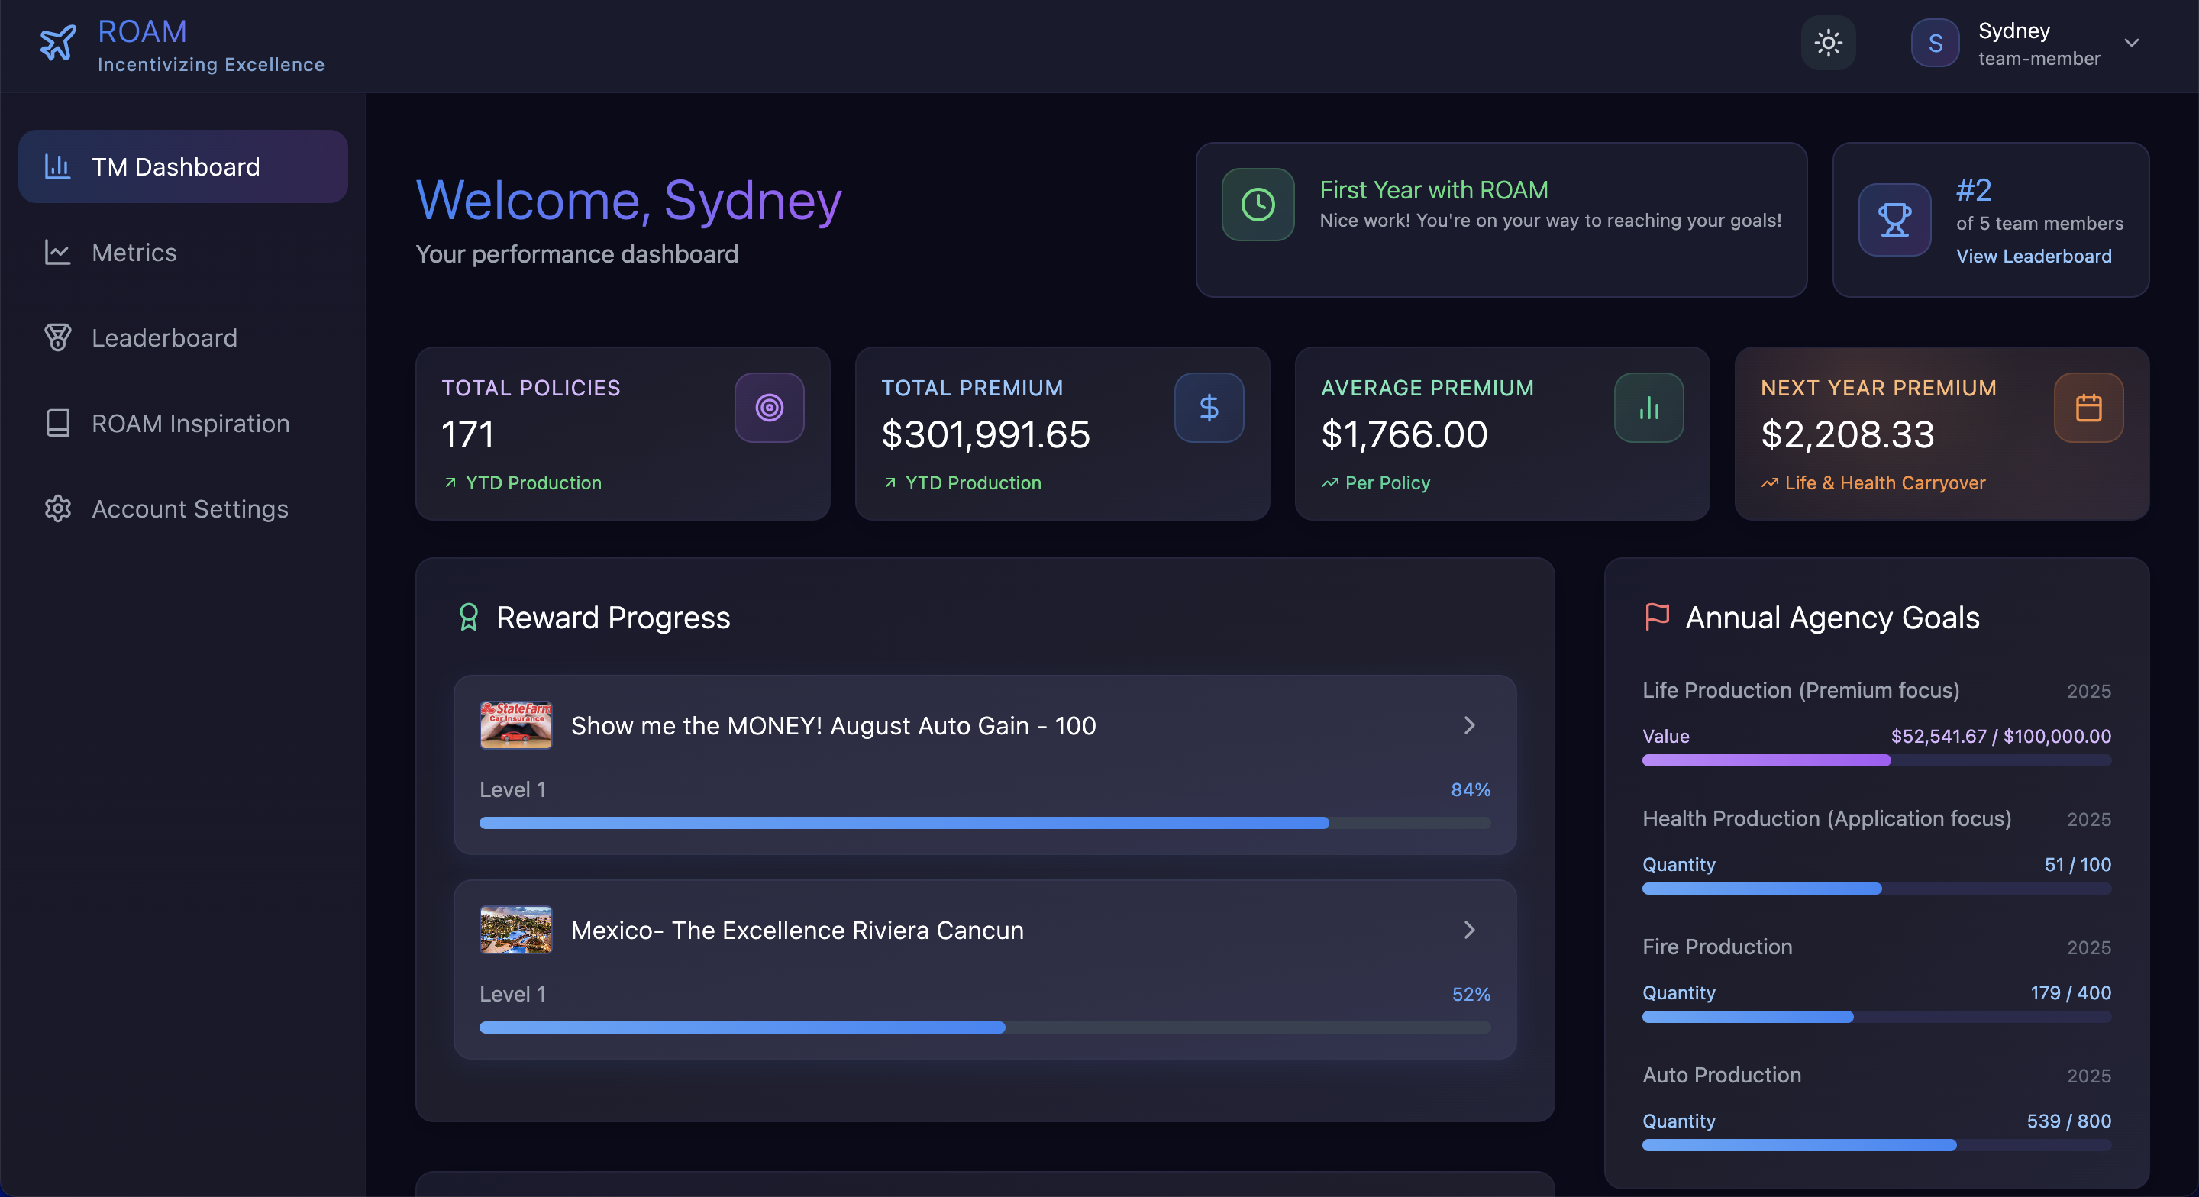Click the ROAM airplane logo
Image resolution: width=2199 pixels, height=1197 pixels.
pos(57,44)
